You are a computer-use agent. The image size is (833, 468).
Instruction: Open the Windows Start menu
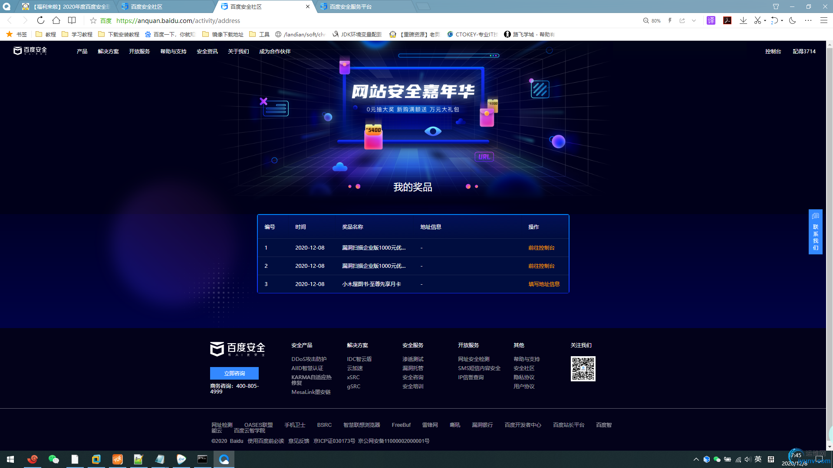tap(10, 459)
